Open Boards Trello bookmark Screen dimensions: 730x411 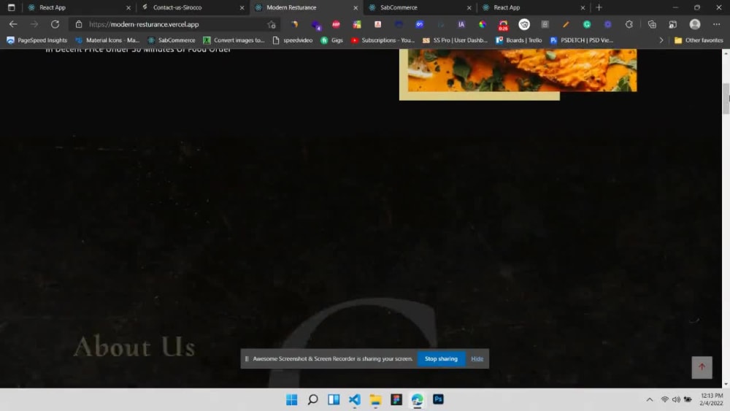[518, 40]
